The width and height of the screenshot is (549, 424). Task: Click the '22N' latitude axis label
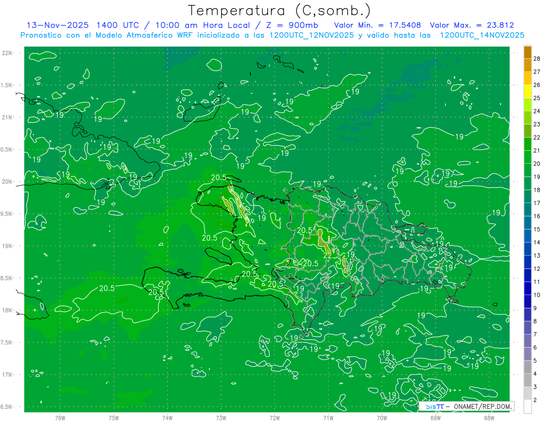click(x=6, y=53)
